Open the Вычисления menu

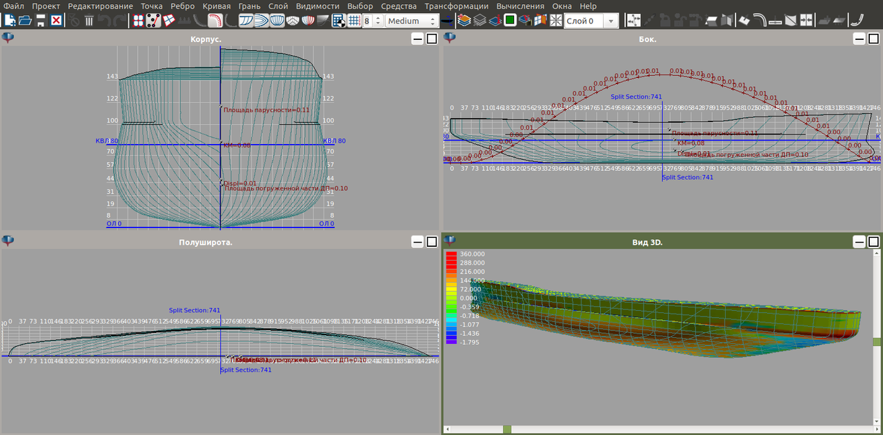[x=520, y=6]
